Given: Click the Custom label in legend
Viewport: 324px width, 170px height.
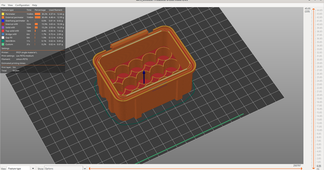Looking at the screenshot, I should pos(9,44).
